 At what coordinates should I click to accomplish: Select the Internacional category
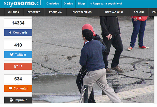click(114, 12)
